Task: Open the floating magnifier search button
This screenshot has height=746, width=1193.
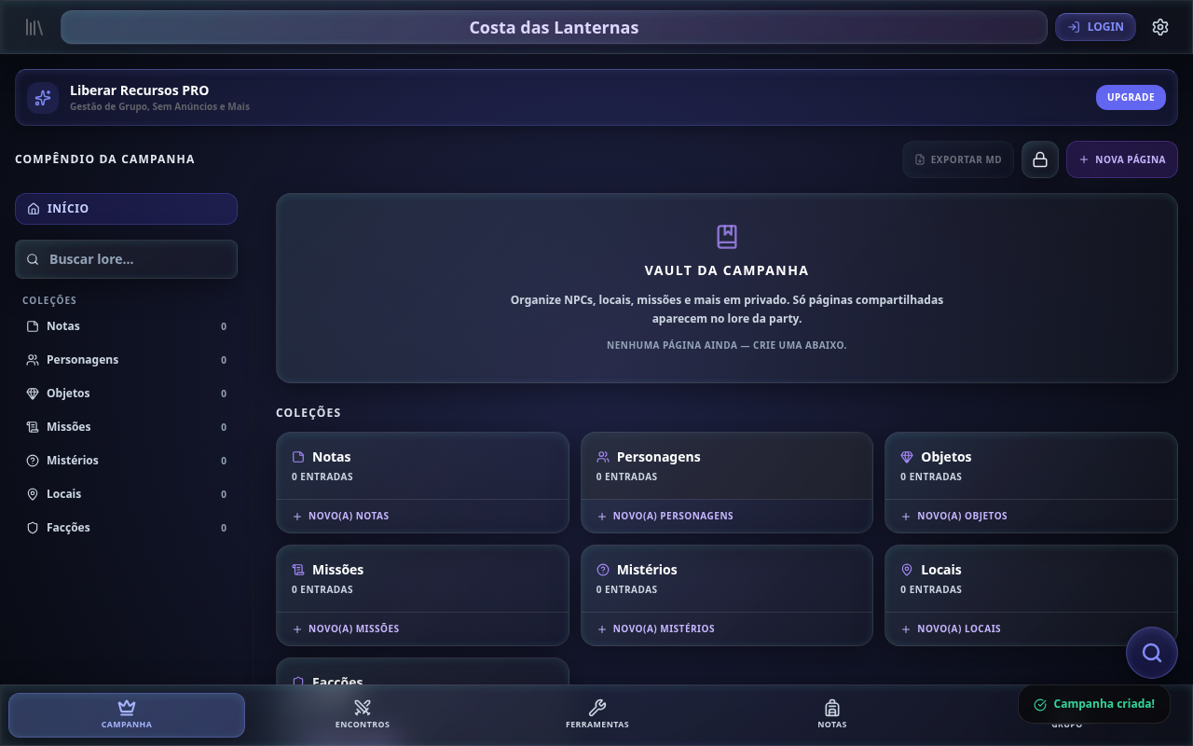Action: coord(1152,653)
